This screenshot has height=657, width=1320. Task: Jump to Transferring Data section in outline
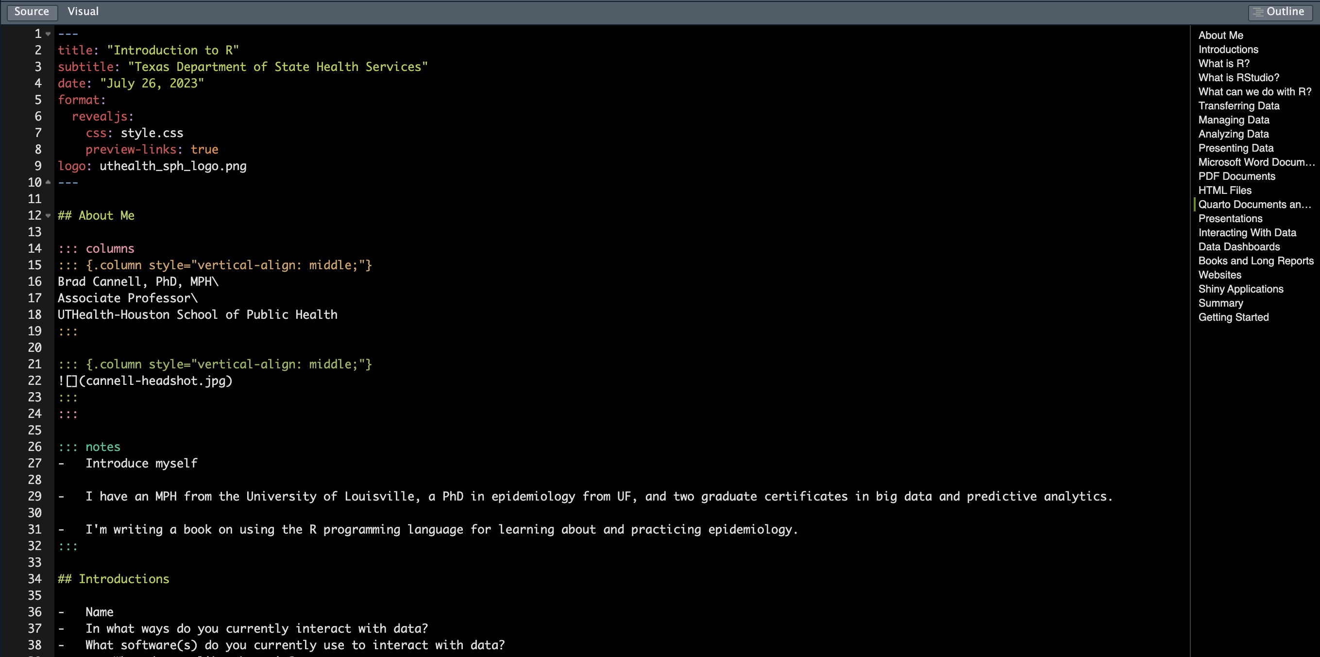tap(1238, 105)
